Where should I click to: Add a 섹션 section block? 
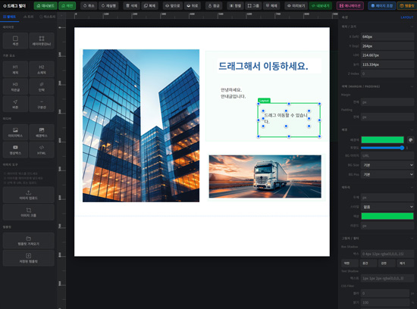tap(15, 41)
